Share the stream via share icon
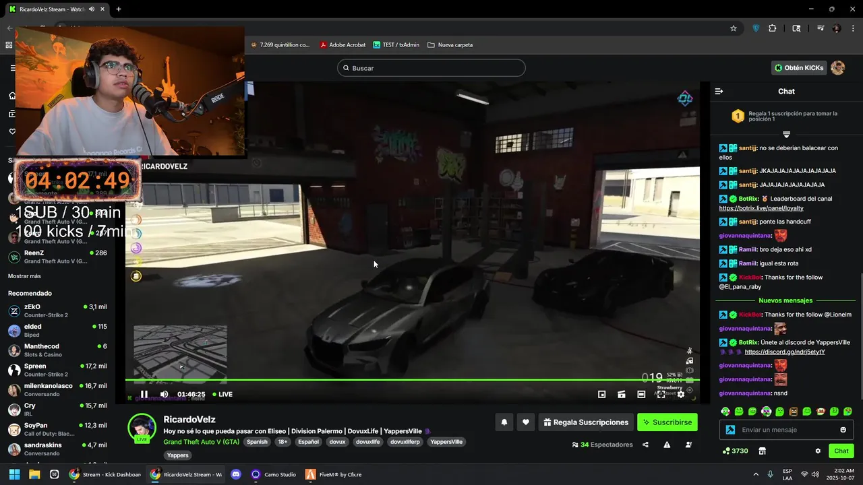This screenshot has height=485, width=863. tap(645, 445)
